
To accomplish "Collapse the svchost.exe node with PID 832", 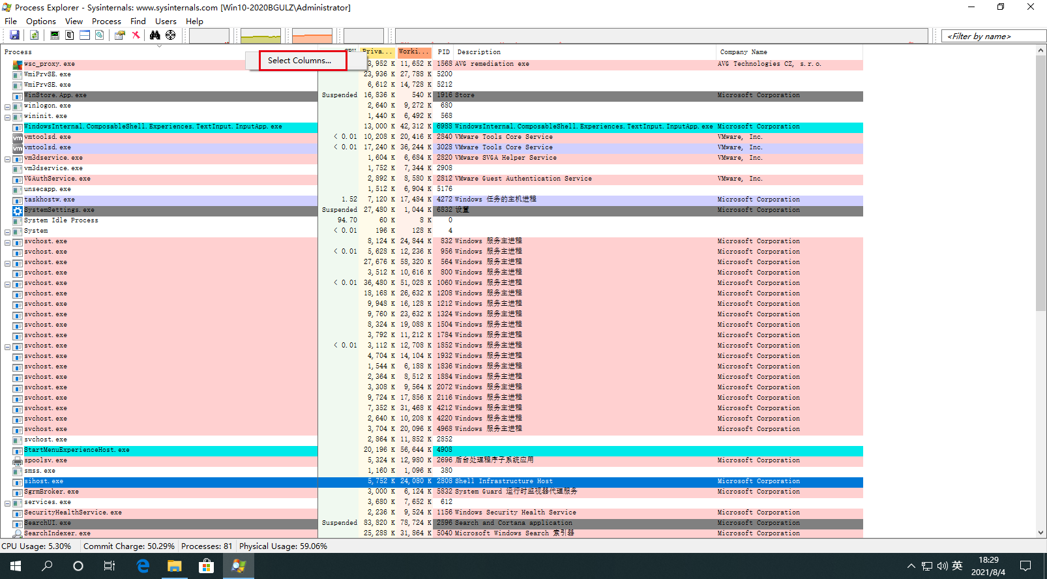I will click(8, 242).
